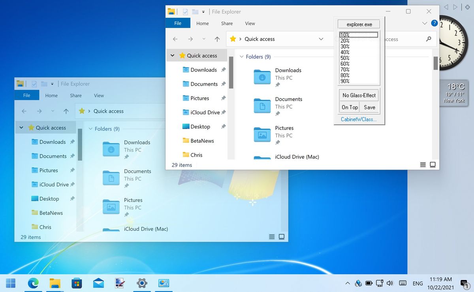Viewport: 474px width, 292px height.
Task: Click the Help question mark icon
Action: tap(434, 23)
